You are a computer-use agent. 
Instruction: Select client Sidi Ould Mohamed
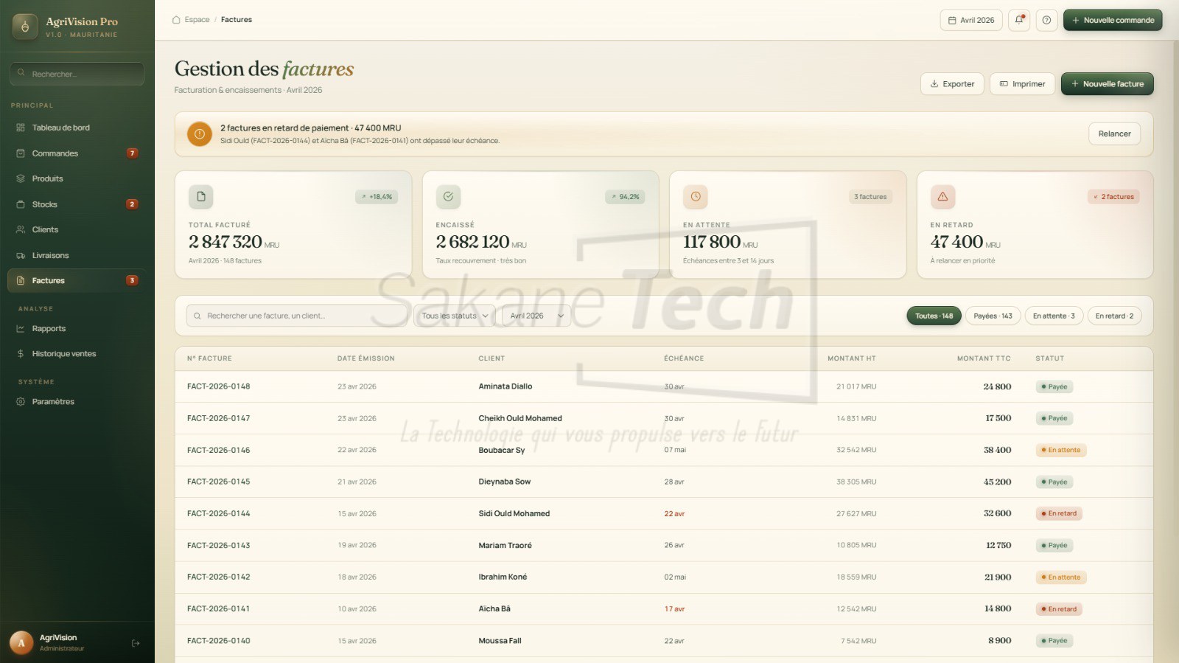[514, 513]
